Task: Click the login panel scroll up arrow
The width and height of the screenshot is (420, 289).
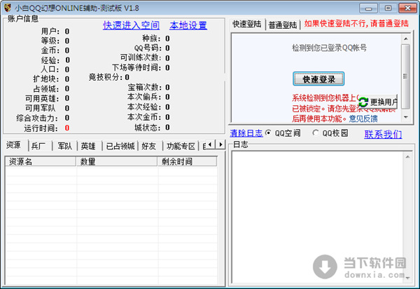Action: [x=406, y=39]
